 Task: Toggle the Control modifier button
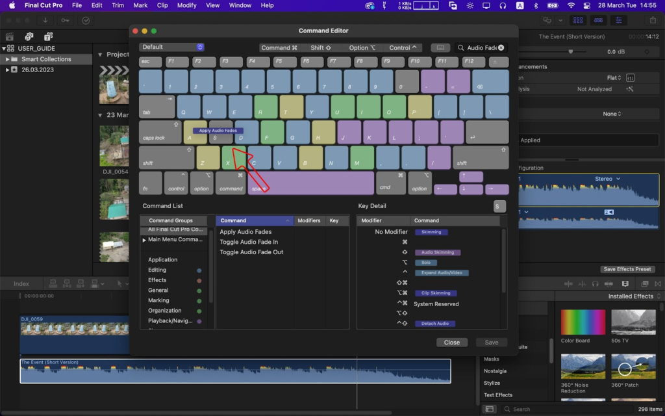[x=403, y=47]
